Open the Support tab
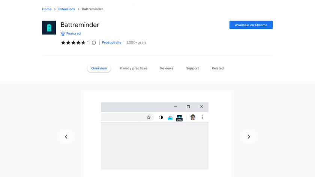Screen dimensions: 315x177 (192, 68)
